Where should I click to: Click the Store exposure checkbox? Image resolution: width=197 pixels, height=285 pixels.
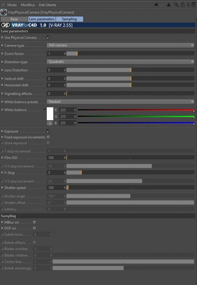[49, 143]
